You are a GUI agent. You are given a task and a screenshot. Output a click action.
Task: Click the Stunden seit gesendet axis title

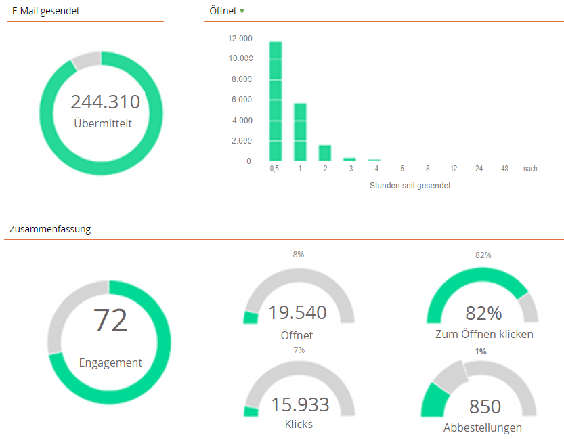click(x=410, y=185)
